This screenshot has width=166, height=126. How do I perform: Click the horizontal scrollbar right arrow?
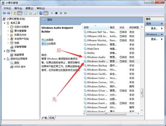[138, 114]
